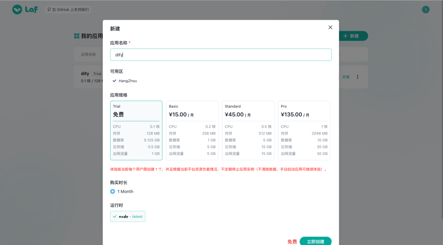Select the Standard ¥45.00 plan card
The image size is (443, 245).
pyautogui.click(x=248, y=130)
